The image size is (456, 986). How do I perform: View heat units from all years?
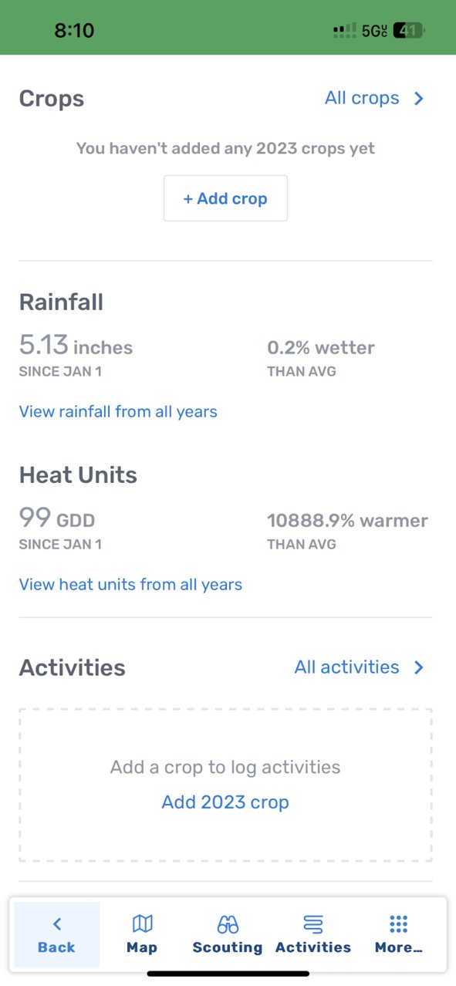tap(130, 584)
